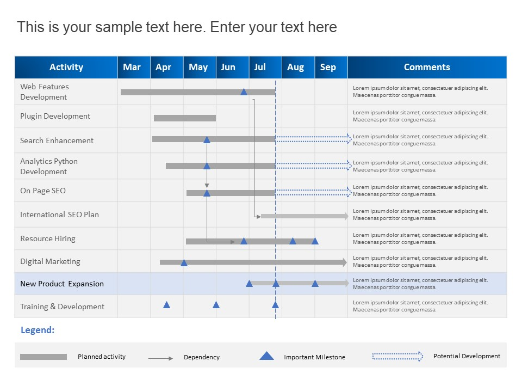Click the 'Plugin Development' activity label
522x392 pixels.
pos(55,116)
